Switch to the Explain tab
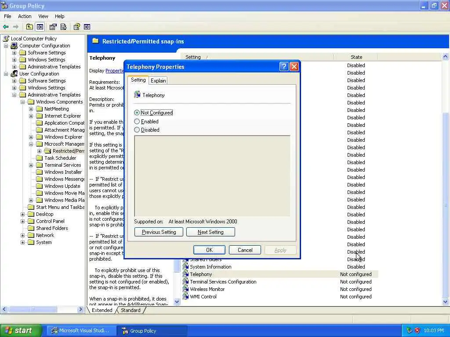450x337 pixels. coord(158,81)
